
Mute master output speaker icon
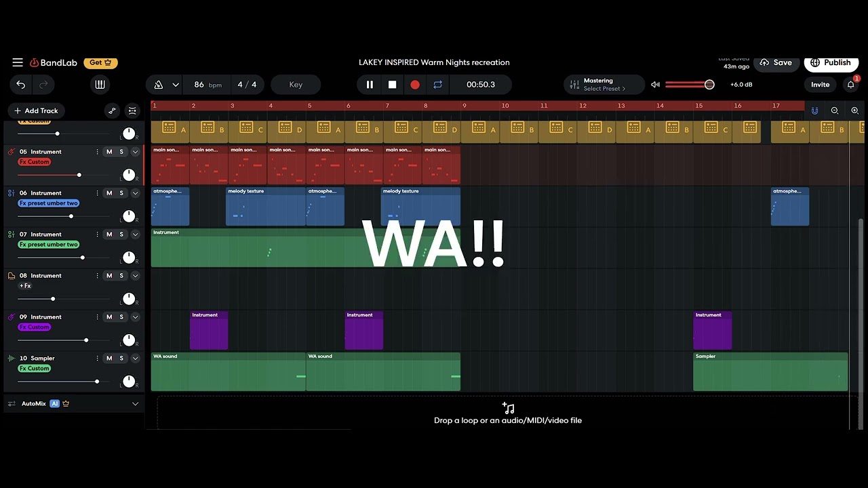[x=655, y=85]
